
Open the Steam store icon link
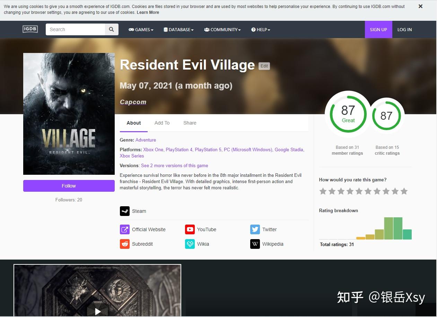pyautogui.click(x=125, y=211)
